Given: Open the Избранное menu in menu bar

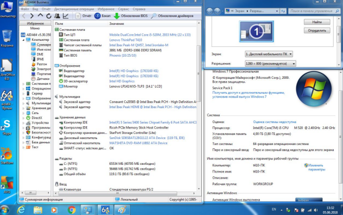Looking at the screenshot, I should pos(106,9).
